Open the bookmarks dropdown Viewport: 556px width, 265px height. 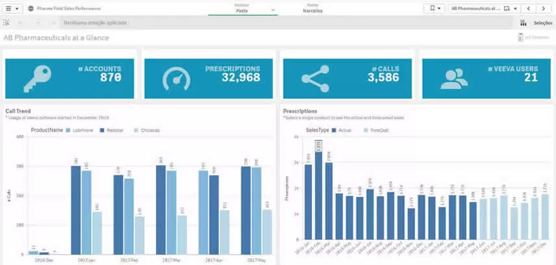click(434, 8)
